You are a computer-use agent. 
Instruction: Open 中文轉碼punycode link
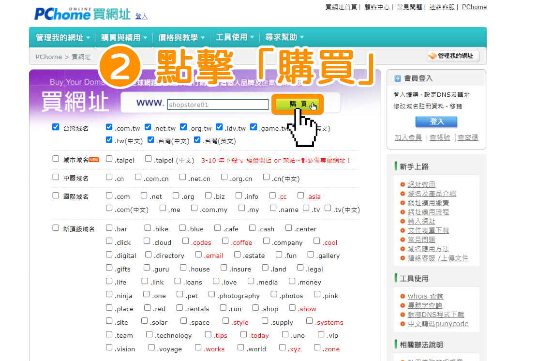[438, 324]
